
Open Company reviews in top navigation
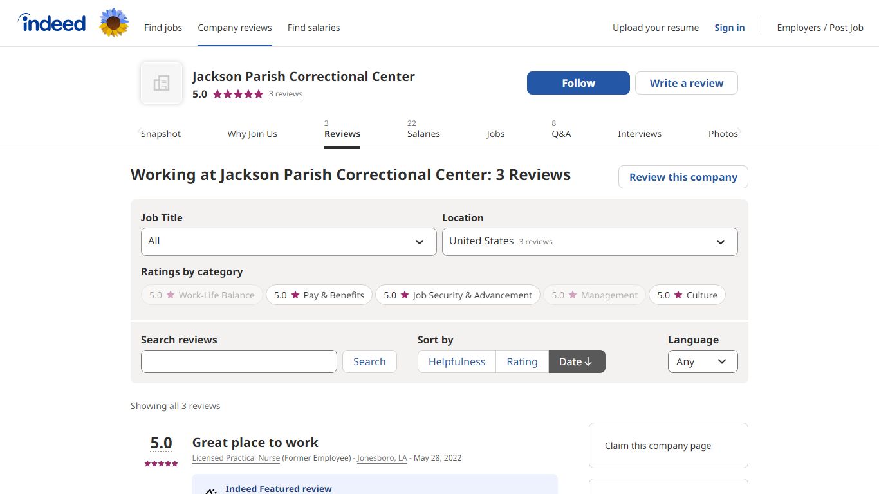click(x=235, y=28)
